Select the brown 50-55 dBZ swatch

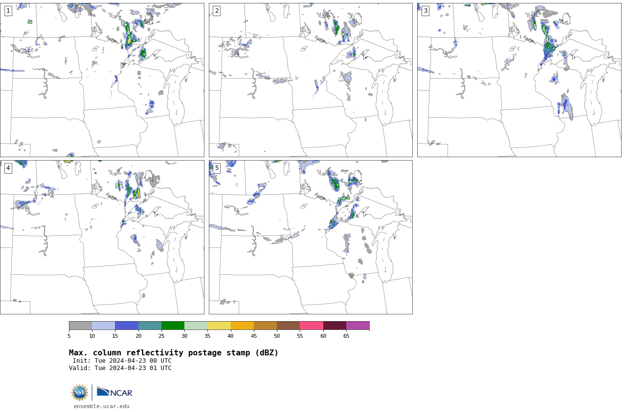(288, 326)
